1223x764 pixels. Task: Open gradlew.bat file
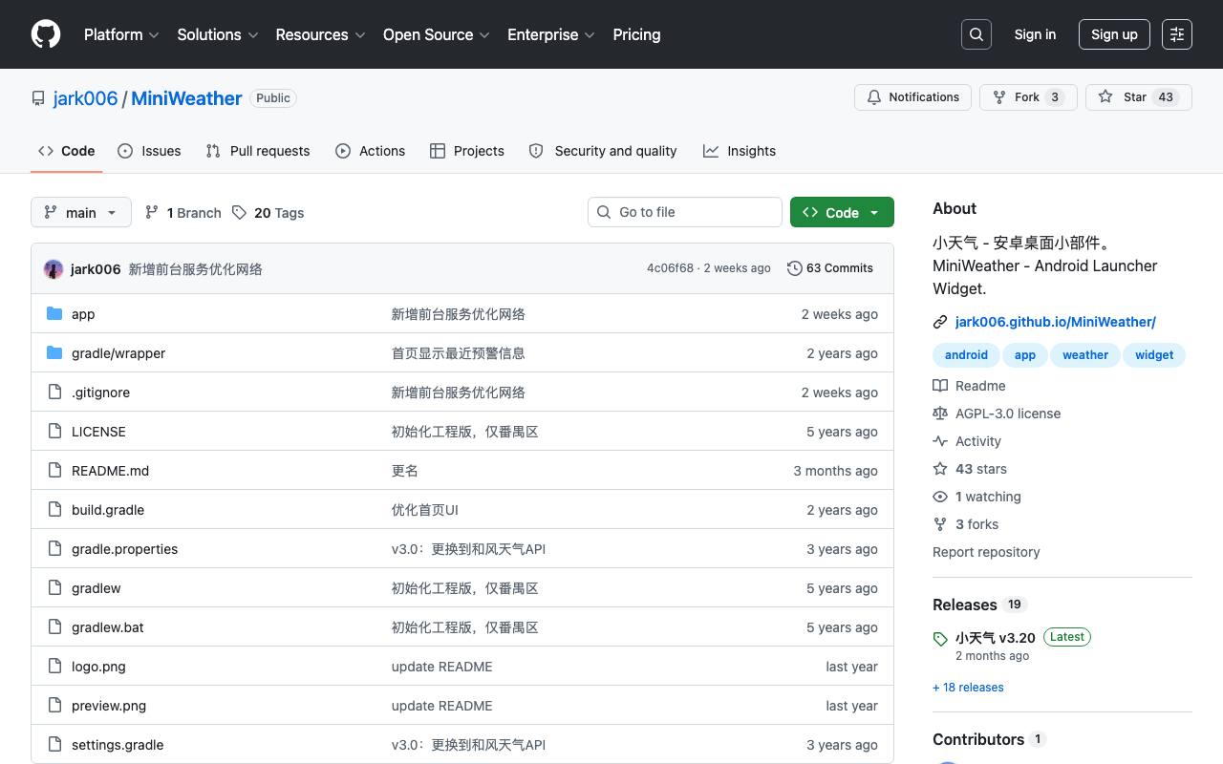coord(108,627)
